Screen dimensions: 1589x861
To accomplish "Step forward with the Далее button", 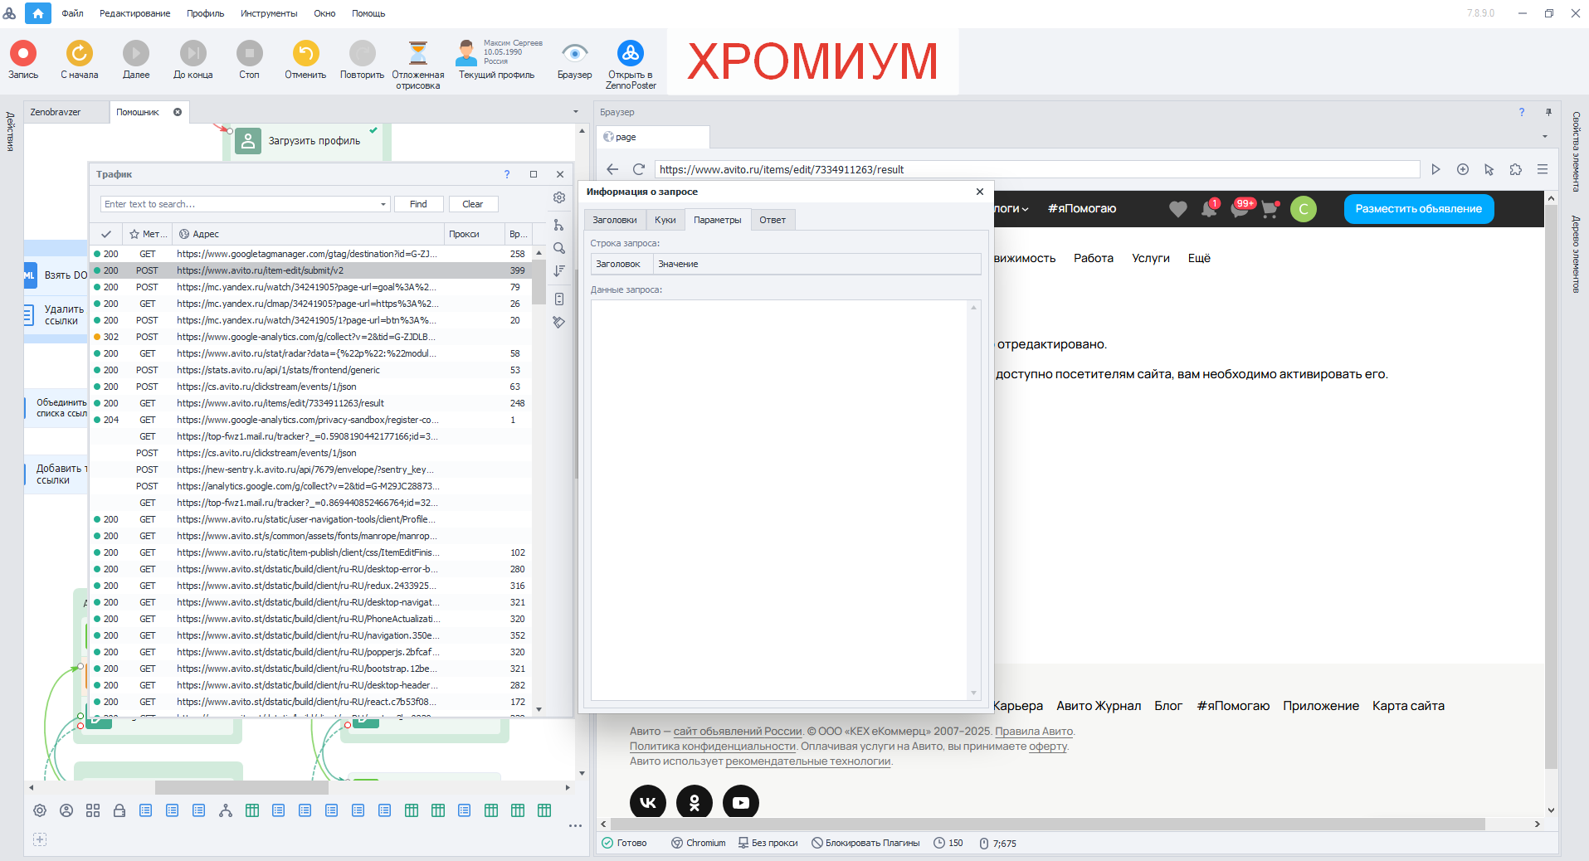I will click(136, 60).
